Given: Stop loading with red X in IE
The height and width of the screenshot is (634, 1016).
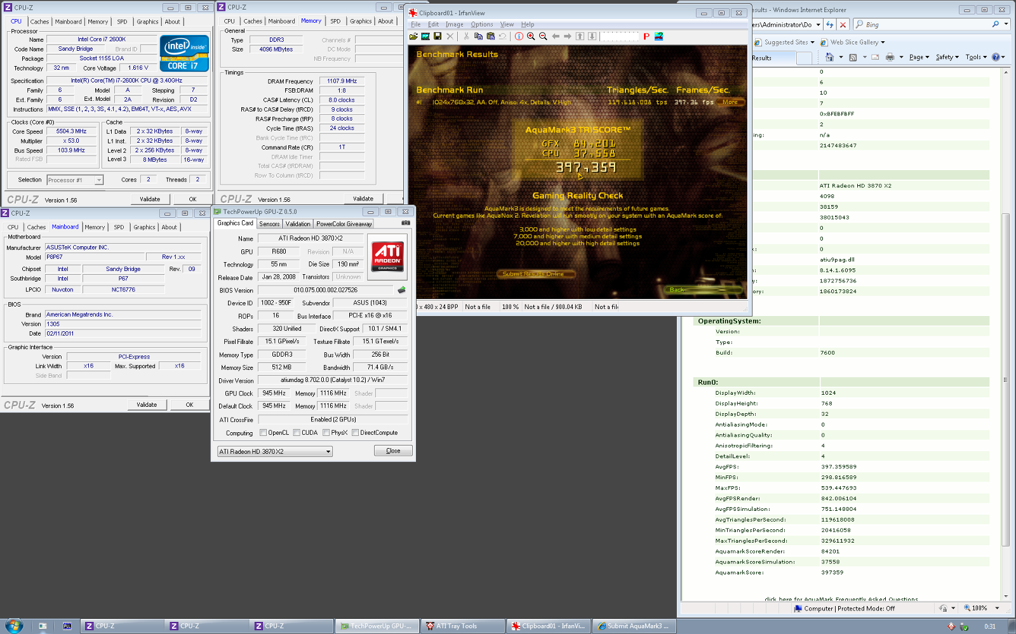Looking at the screenshot, I should (843, 25).
